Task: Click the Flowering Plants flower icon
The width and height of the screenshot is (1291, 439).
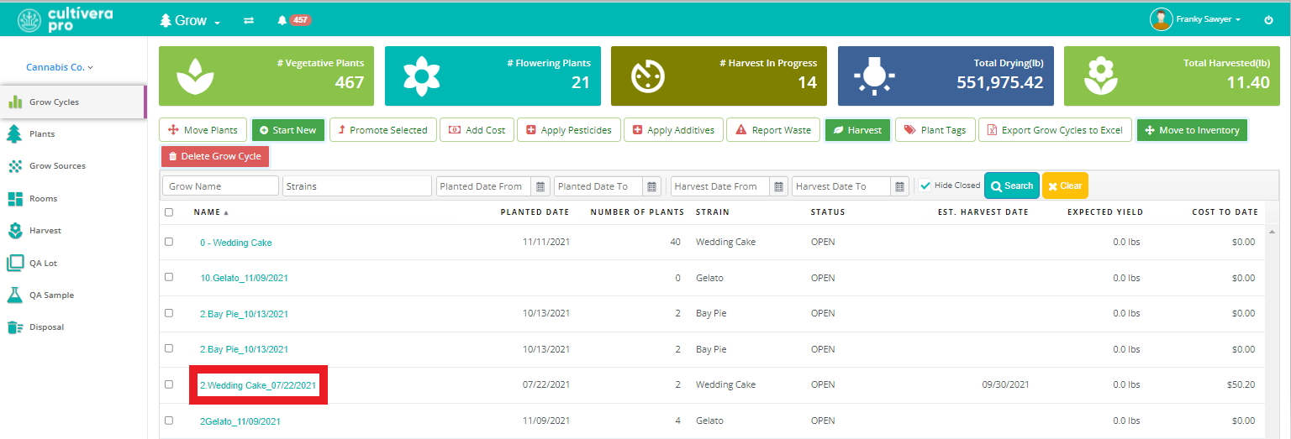Action: click(420, 76)
